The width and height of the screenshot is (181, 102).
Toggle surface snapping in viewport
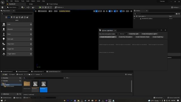[x=107, y=11]
